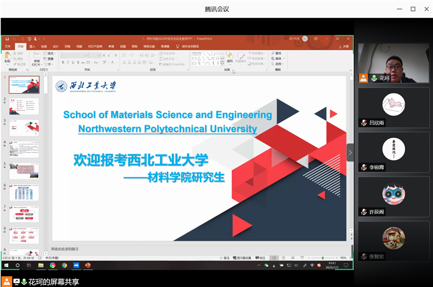Screen dimensions: 433x287
Task: Click 吕欣雨's muted microphone icon
Action: coord(364,123)
